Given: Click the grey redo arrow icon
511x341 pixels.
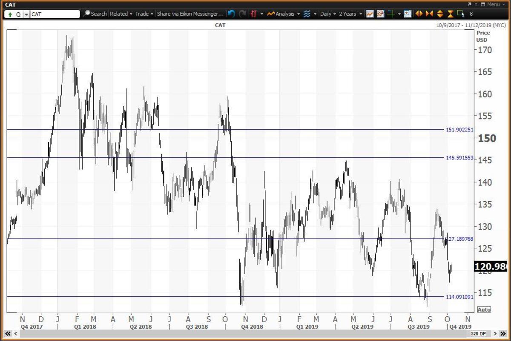Looking at the screenshot, I should tap(242, 14).
